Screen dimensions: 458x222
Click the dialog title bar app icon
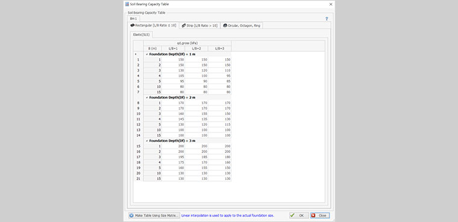pos(127,4)
